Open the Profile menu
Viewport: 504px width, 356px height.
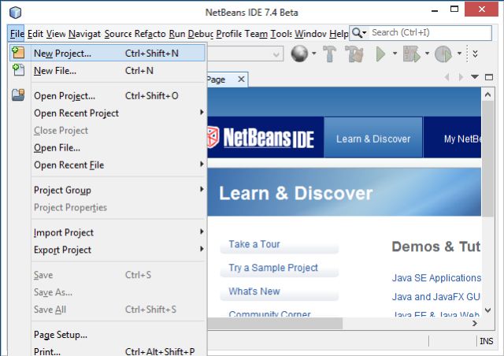(x=229, y=33)
